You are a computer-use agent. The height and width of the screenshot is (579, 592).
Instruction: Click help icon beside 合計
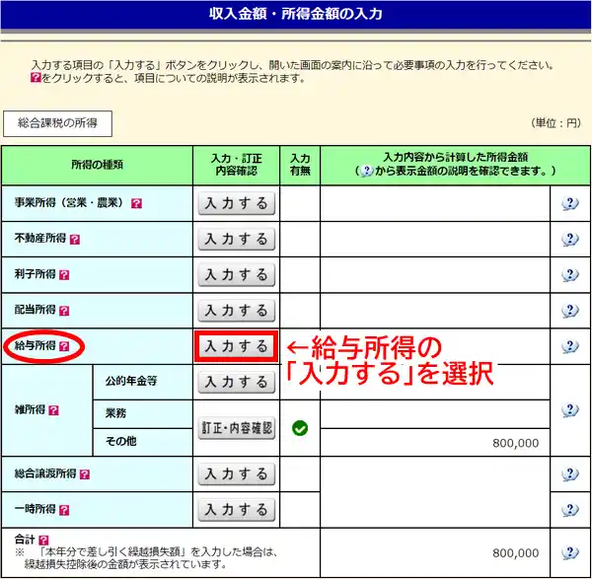tap(43, 541)
